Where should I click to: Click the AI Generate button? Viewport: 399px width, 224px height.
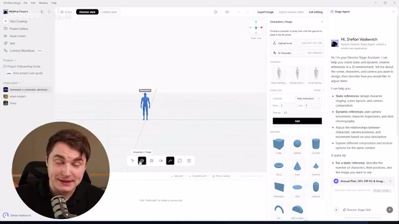pyautogui.click(x=297, y=53)
